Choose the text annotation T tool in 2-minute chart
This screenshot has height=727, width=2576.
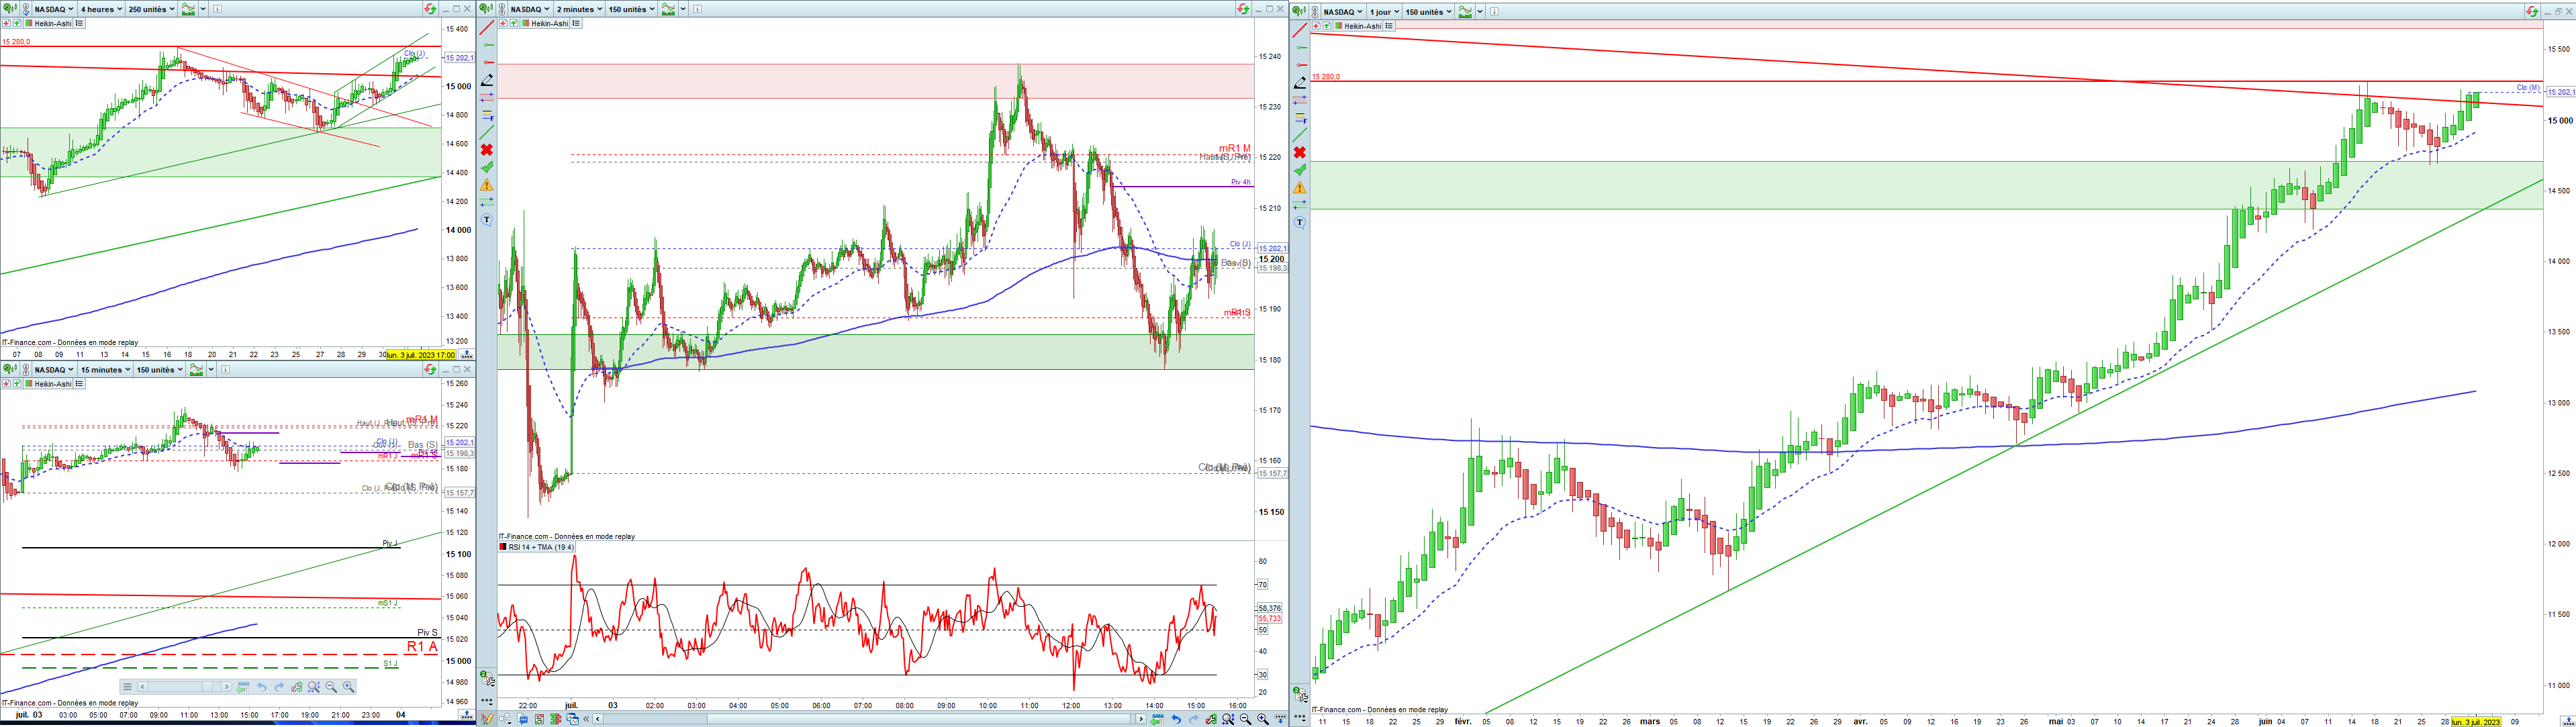point(487,220)
